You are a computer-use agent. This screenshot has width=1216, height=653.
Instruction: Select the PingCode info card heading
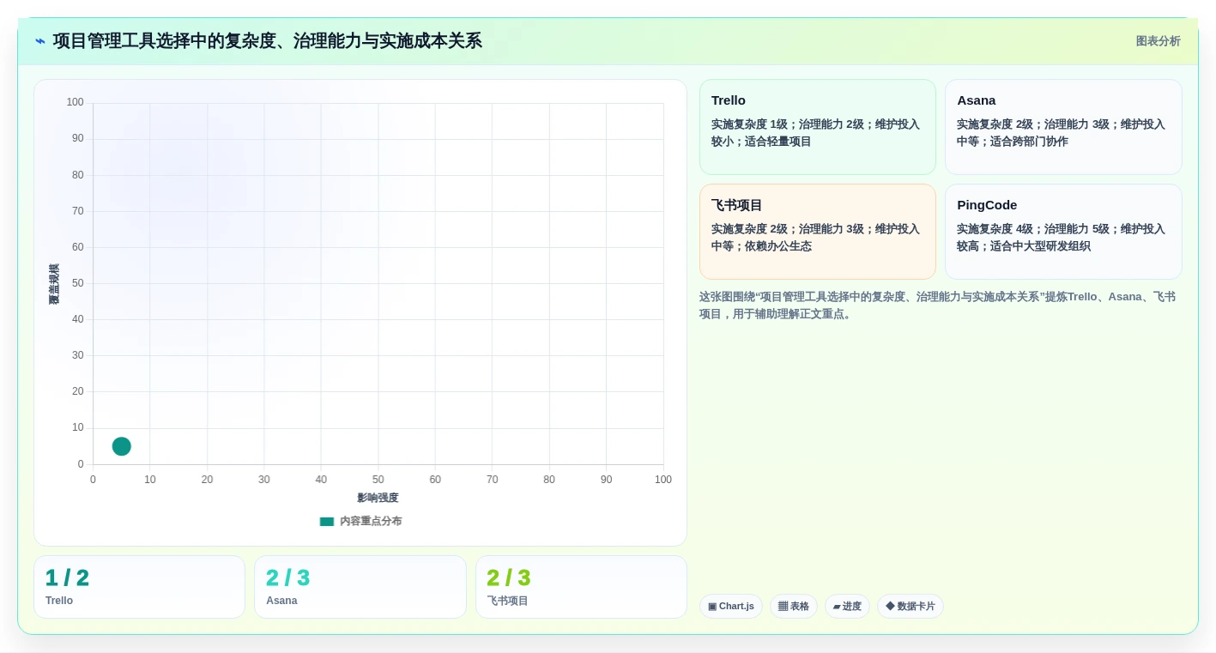click(x=987, y=205)
